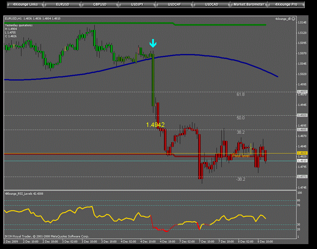317x249 pixels.
Task: Click the 61.8 Fibonacci level label
Action: click(241, 94)
